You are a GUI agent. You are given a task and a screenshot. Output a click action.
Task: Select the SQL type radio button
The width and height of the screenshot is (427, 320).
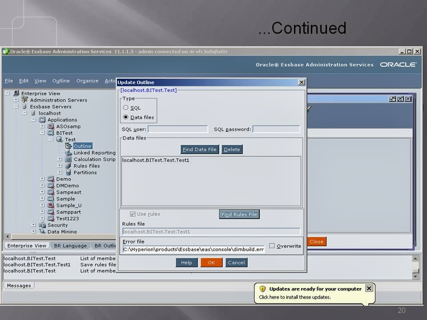coord(125,108)
